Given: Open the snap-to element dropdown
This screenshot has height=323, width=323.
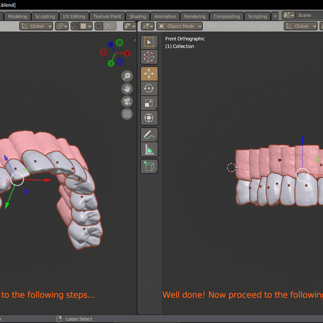Looking at the screenshot, I should (x=86, y=26).
